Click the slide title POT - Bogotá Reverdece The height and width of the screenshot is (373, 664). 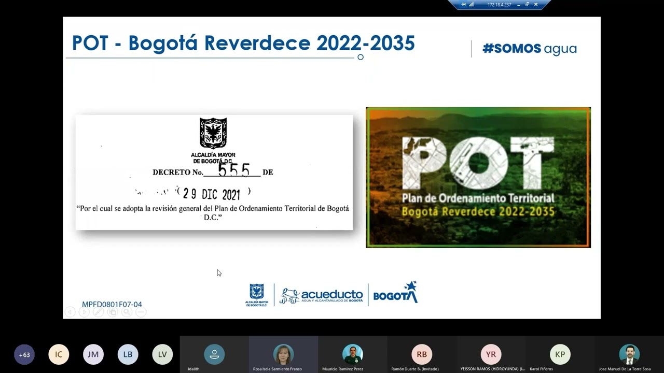tap(243, 44)
